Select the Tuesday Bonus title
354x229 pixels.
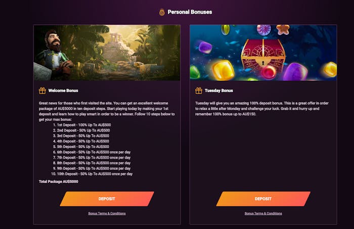[219, 91]
